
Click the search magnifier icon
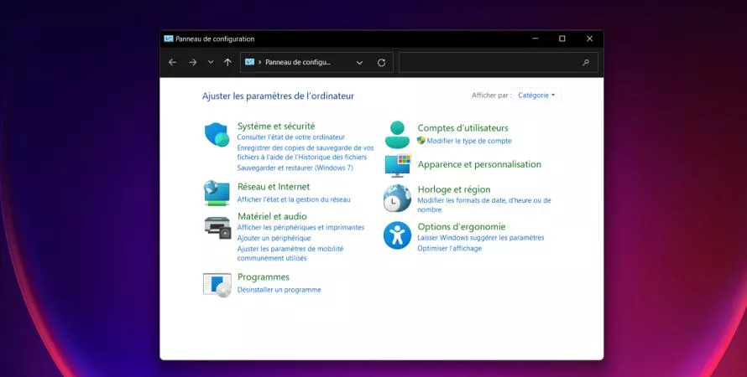tap(586, 62)
